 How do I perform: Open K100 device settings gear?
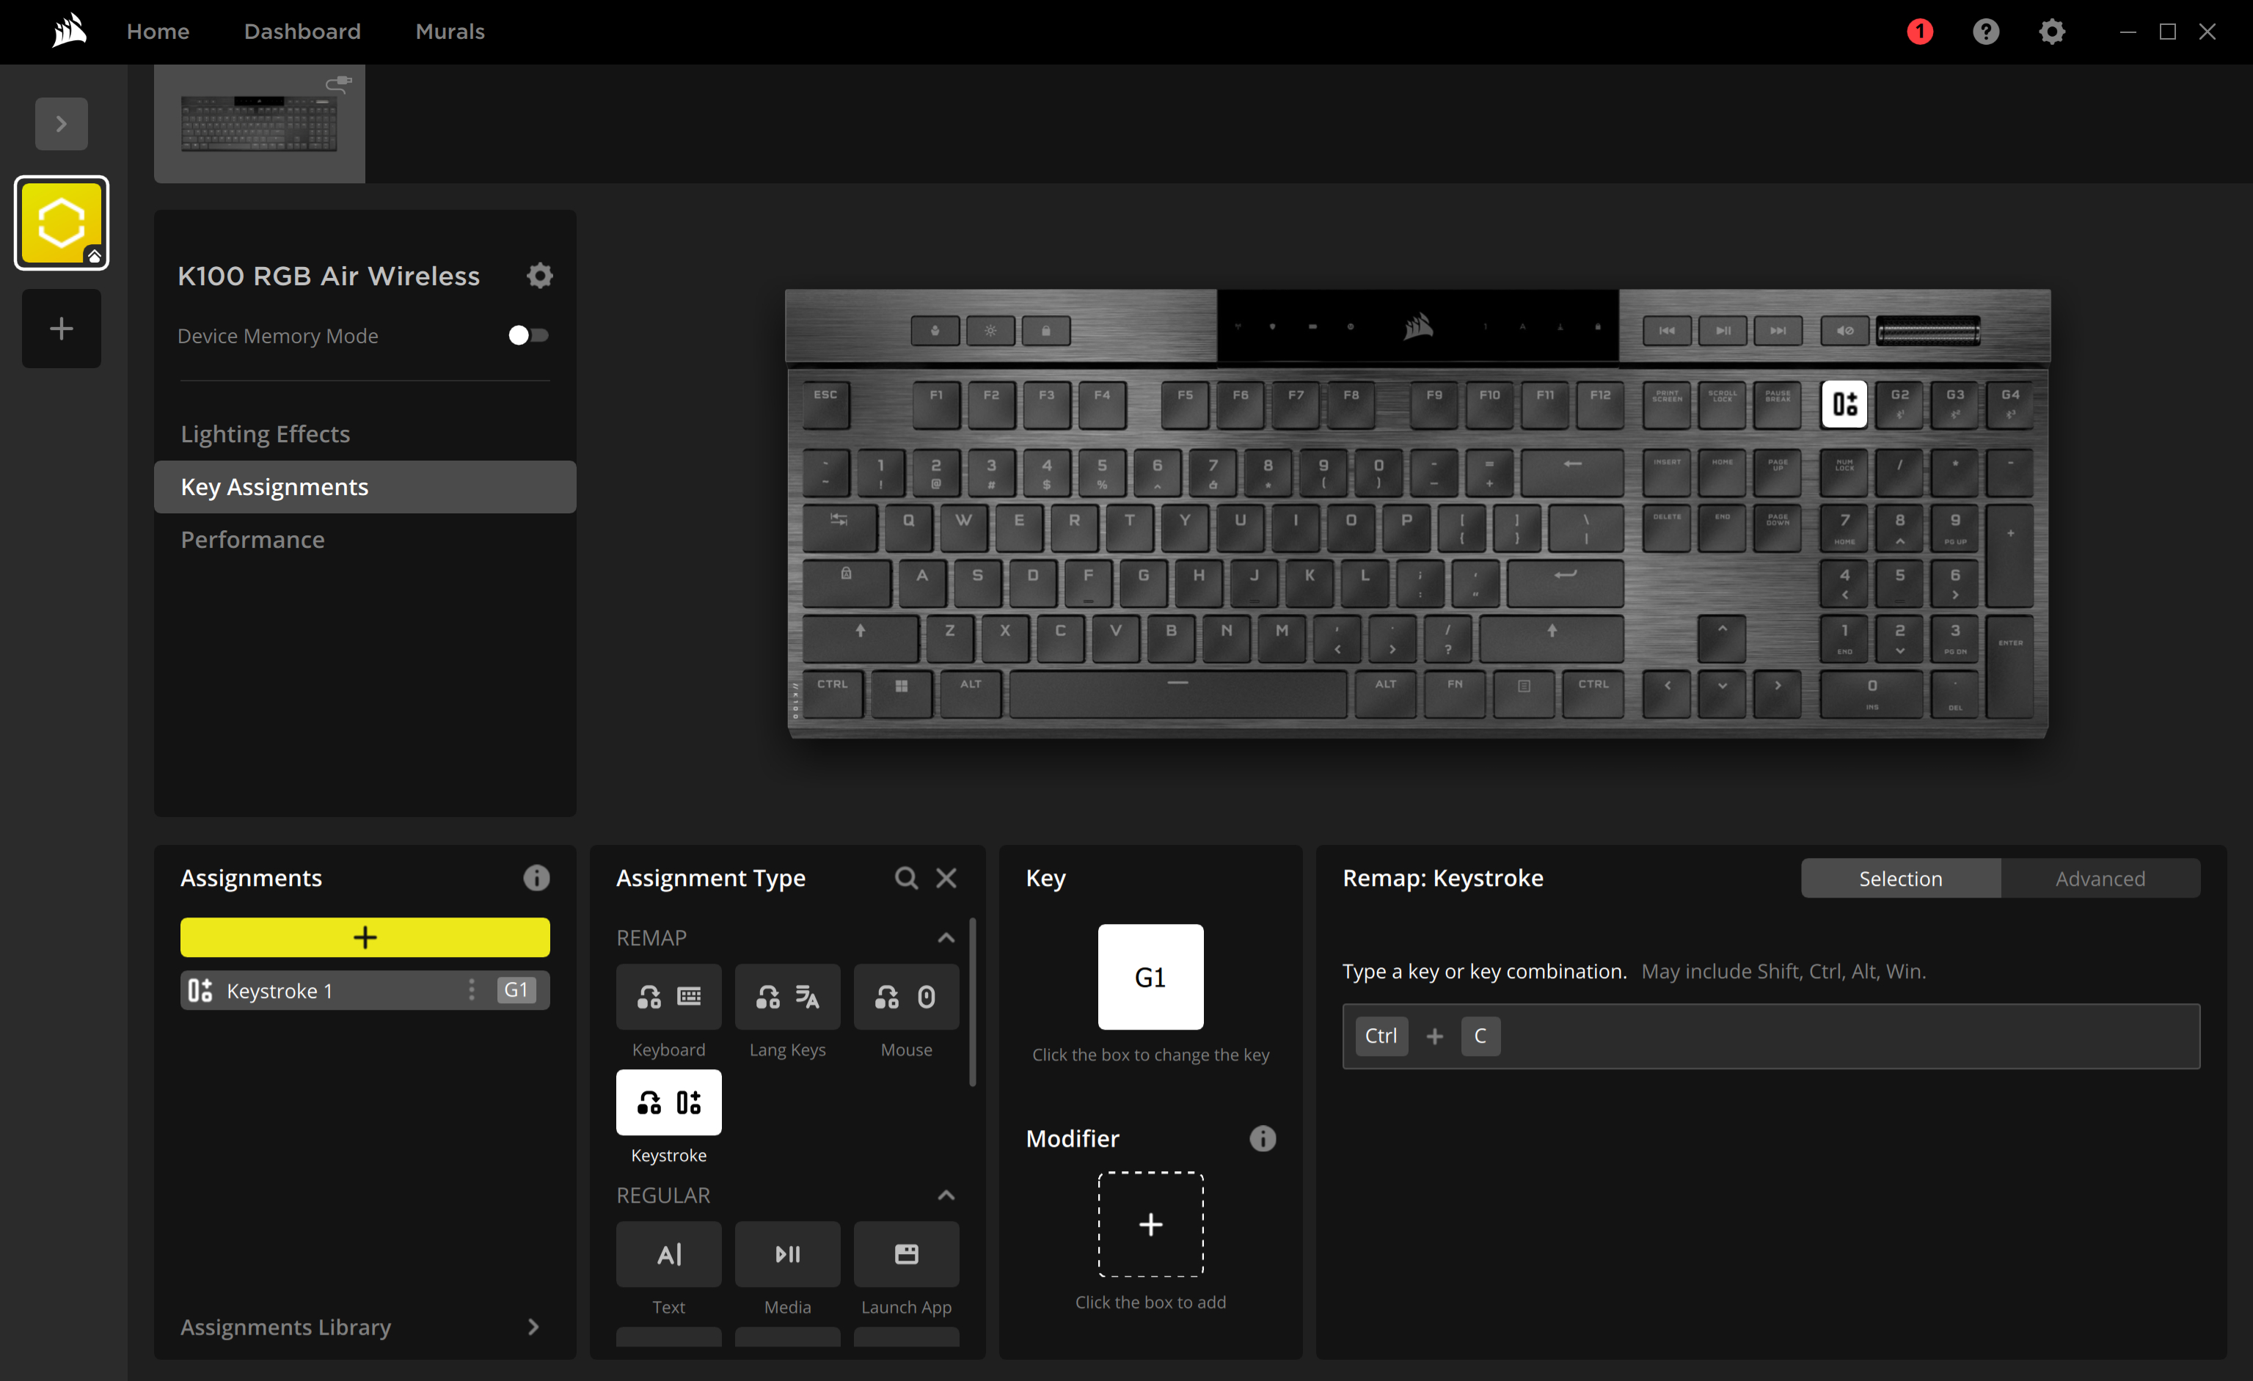pyautogui.click(x=539, y=276)
